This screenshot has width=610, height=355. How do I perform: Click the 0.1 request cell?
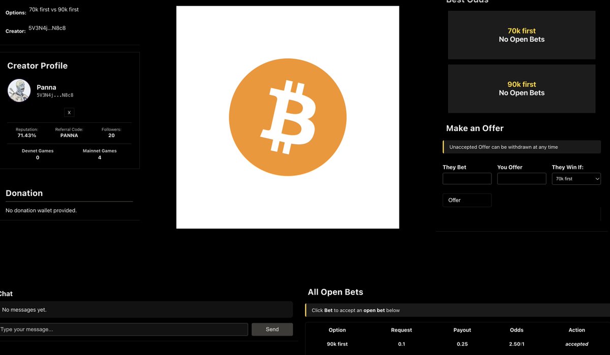402,344
